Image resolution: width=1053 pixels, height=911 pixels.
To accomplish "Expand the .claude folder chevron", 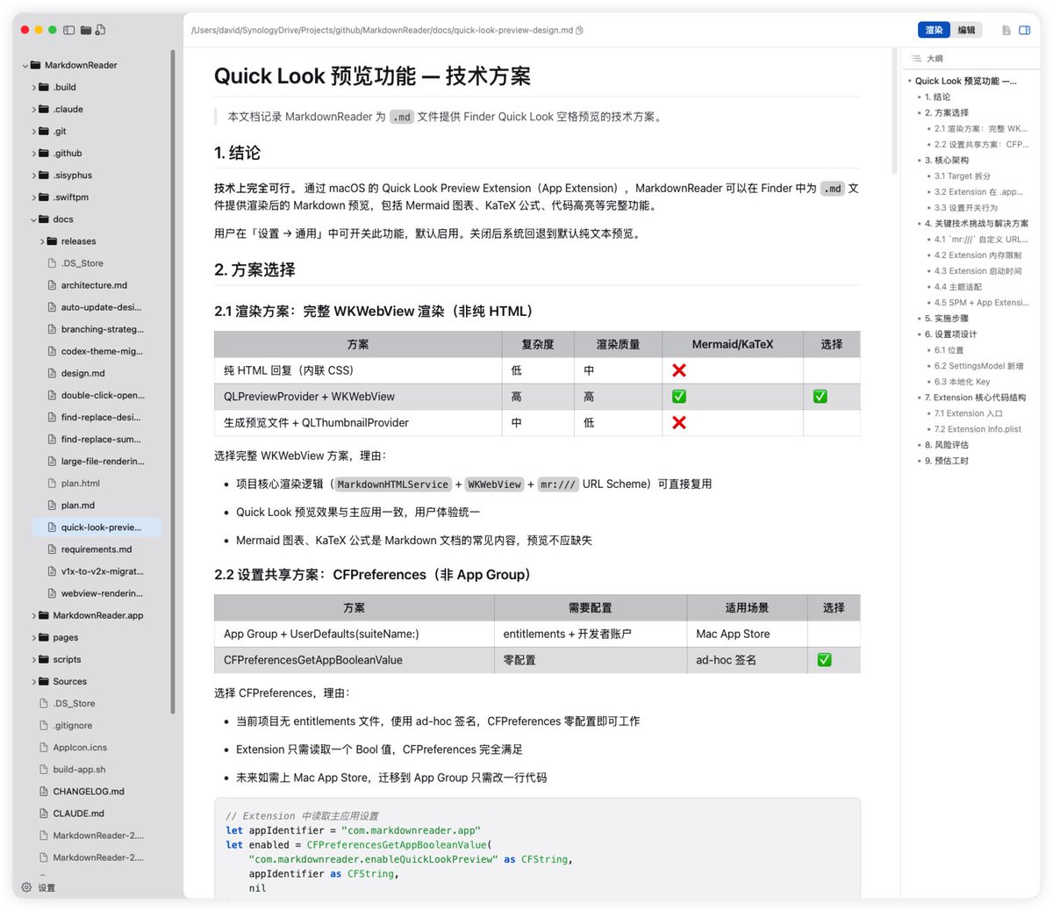I will pyautogui.click(x=33, y=110).
